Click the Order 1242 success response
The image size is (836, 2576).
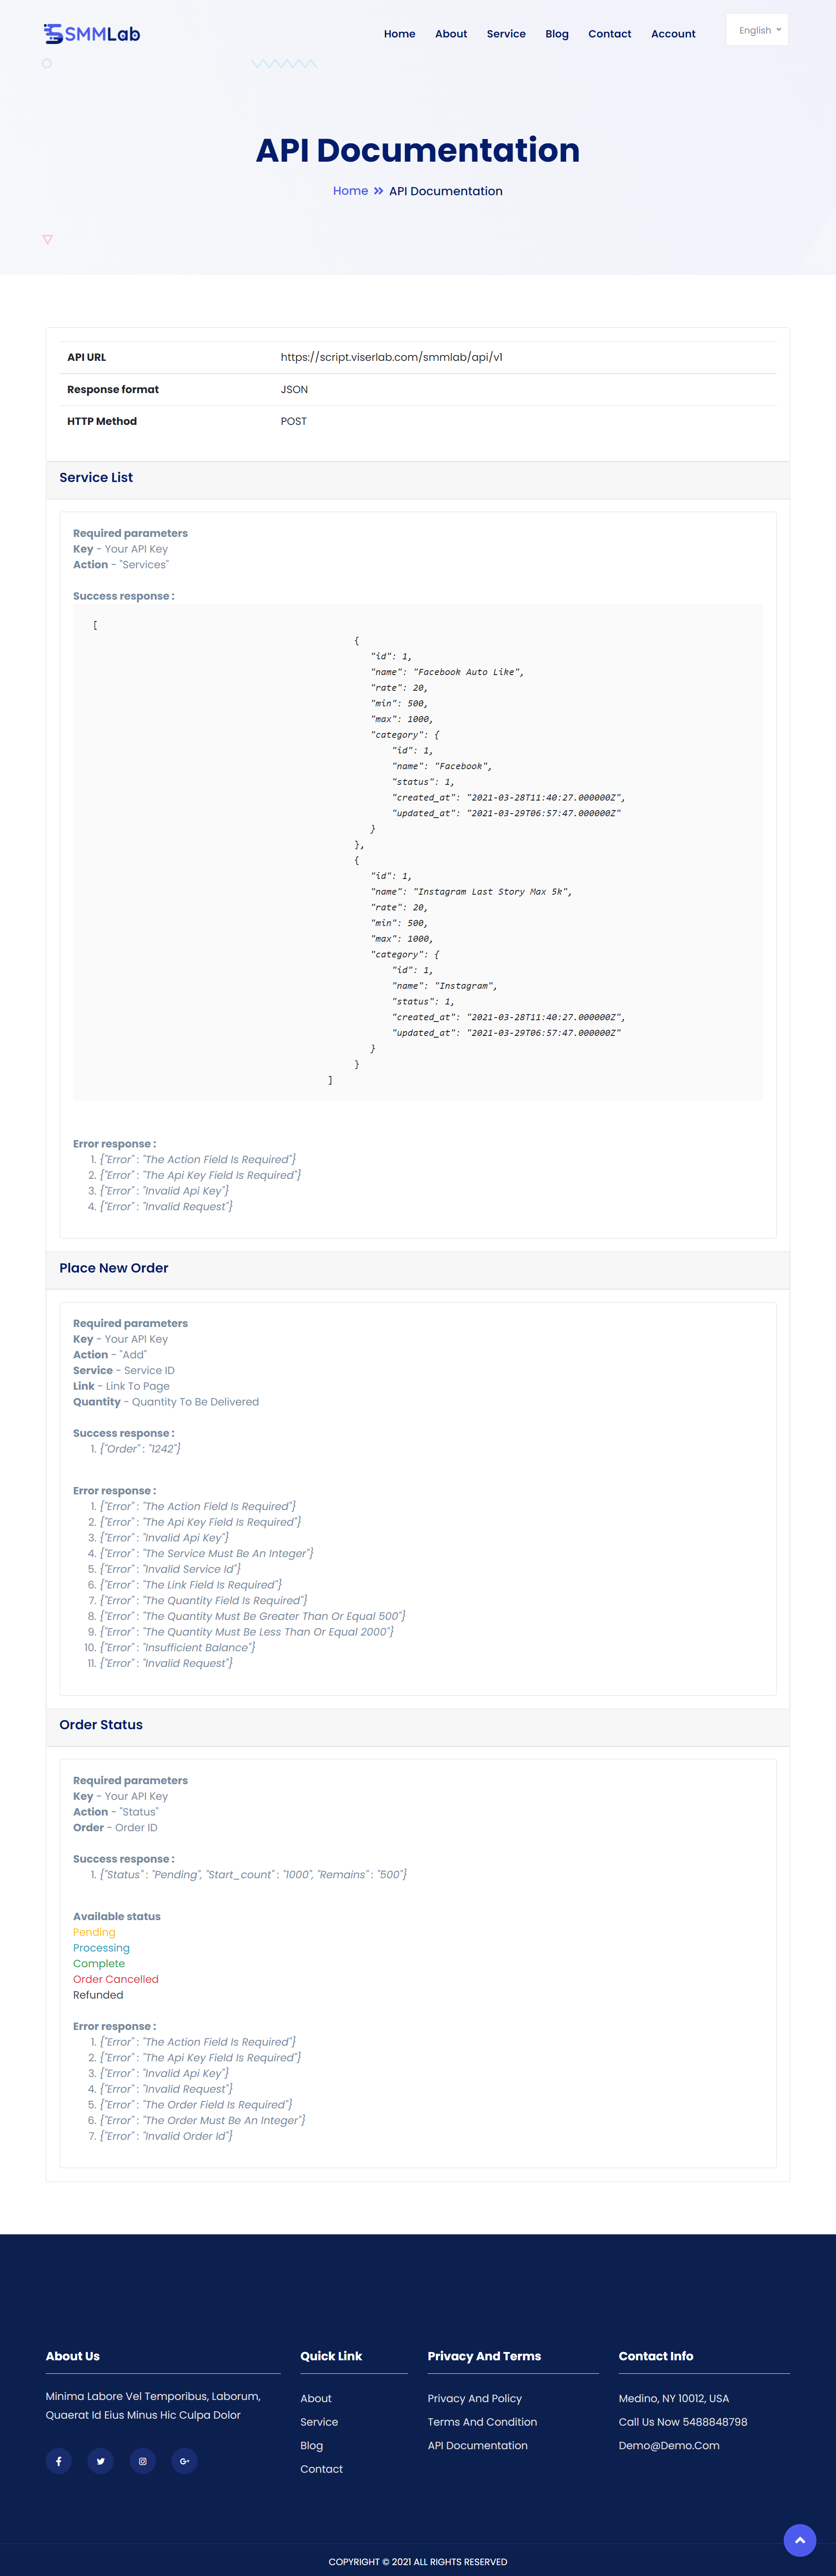pyautogui.click(x=141, y=1448)
